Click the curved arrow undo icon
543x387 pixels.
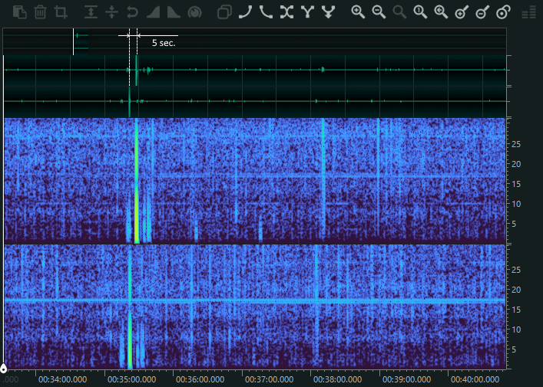(132, 12)
